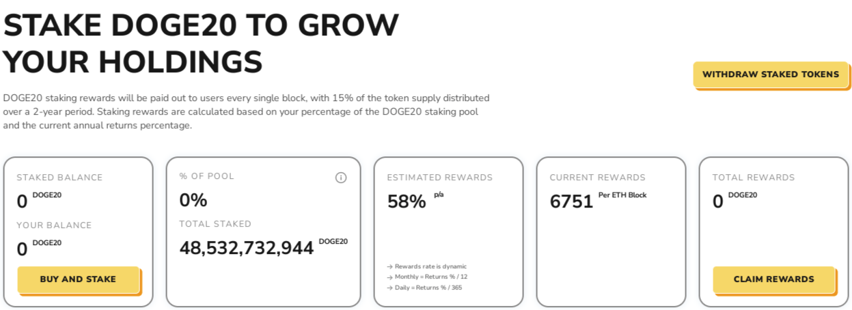Image resolution: width=852 pixels, height=310 pixels.
Task: Select the Your Balance label
Action: click(x=54, y=225)
